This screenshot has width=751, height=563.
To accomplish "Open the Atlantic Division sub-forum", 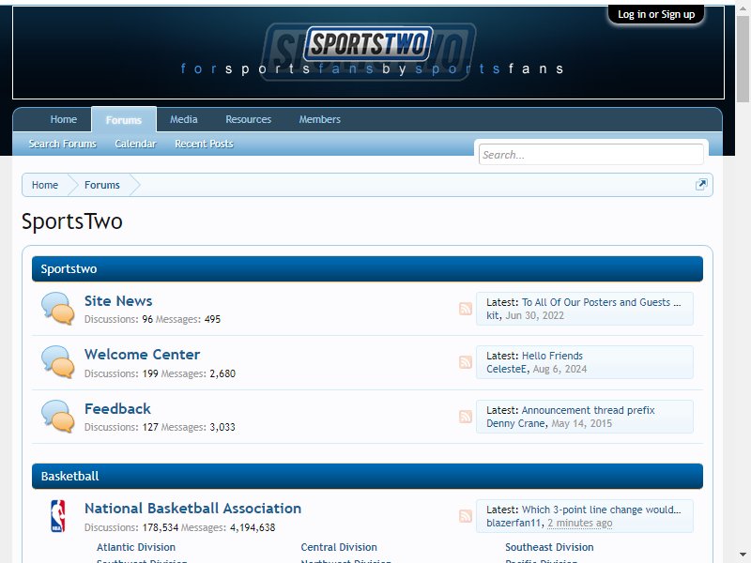I will pos(136,547).
